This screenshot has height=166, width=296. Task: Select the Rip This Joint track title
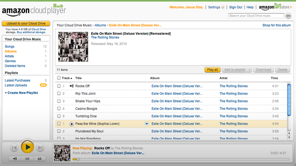(85, 94)
